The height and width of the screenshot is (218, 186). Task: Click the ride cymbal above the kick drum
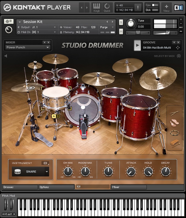(x=98, y=79)
